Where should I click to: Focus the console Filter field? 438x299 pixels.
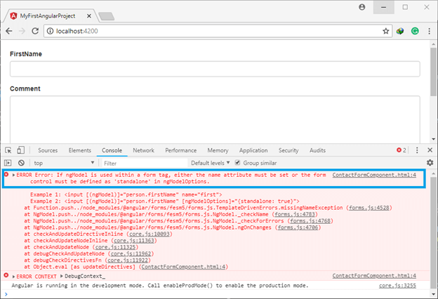[145, 164]
